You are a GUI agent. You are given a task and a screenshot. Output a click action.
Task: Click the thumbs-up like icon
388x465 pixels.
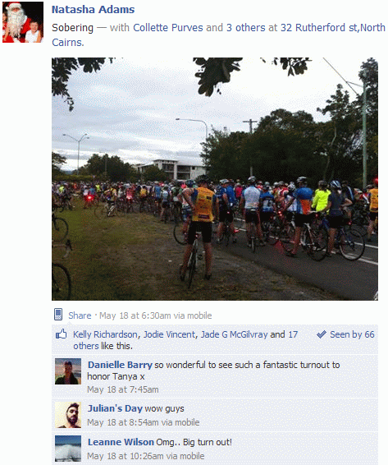62,334
